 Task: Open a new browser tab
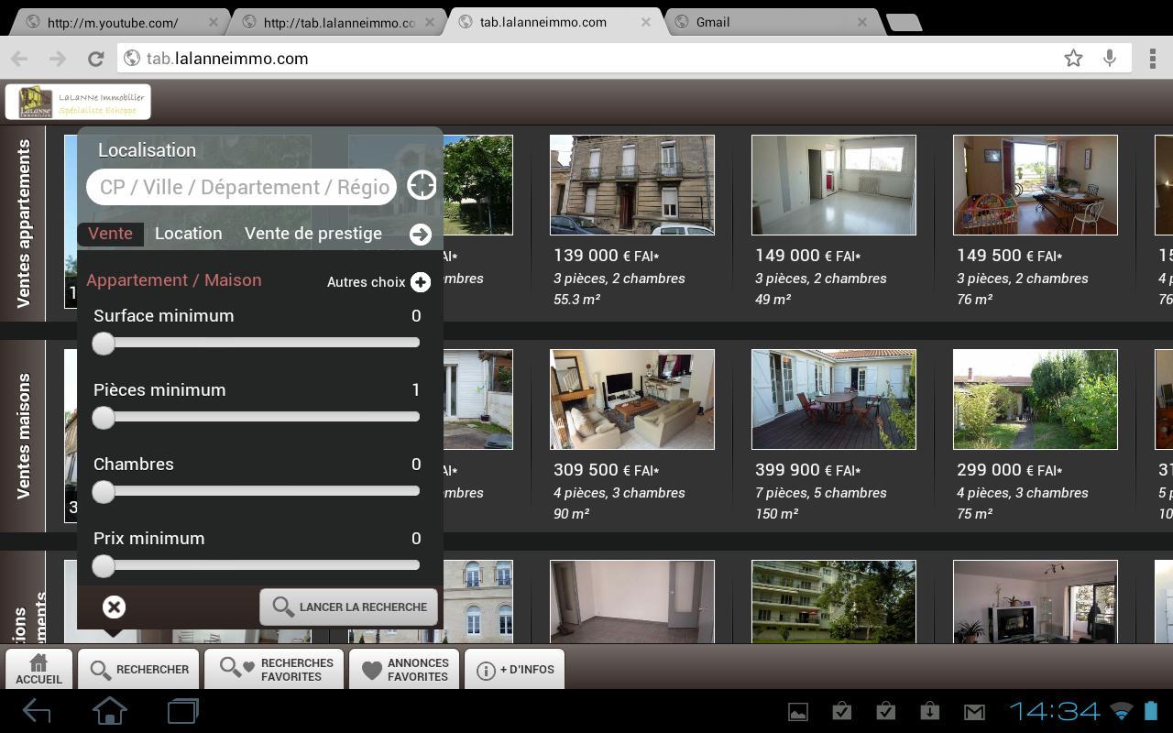tap(904, 23)
